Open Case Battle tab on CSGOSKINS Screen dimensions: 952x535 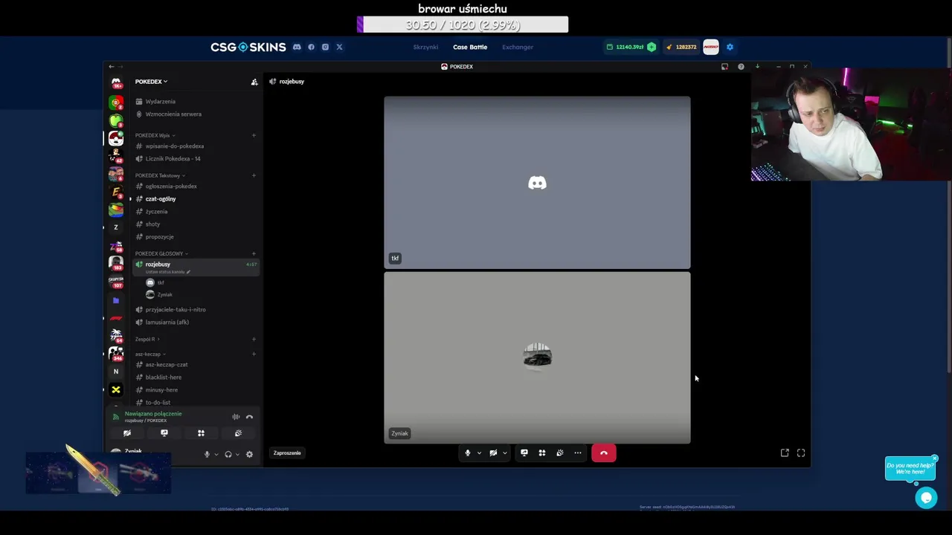tap(470, 47)
